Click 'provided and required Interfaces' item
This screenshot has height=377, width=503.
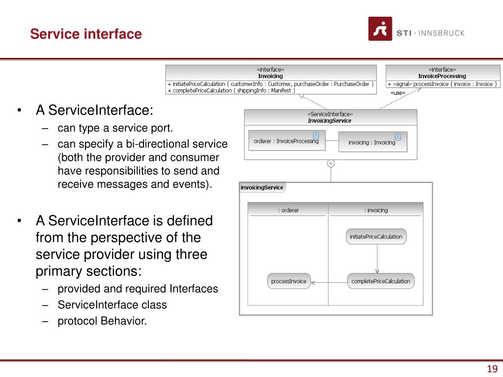(138, 289)
